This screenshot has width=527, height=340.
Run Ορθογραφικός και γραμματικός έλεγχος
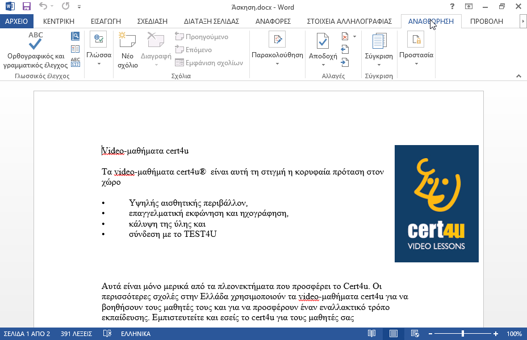(x=35, y=50)
